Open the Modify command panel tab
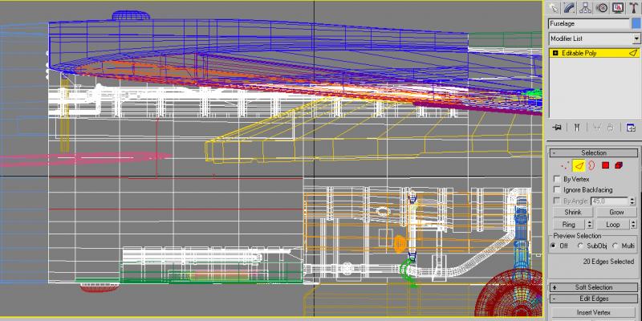The width and height of the screenshot is (642, 321). click(570, 7)
